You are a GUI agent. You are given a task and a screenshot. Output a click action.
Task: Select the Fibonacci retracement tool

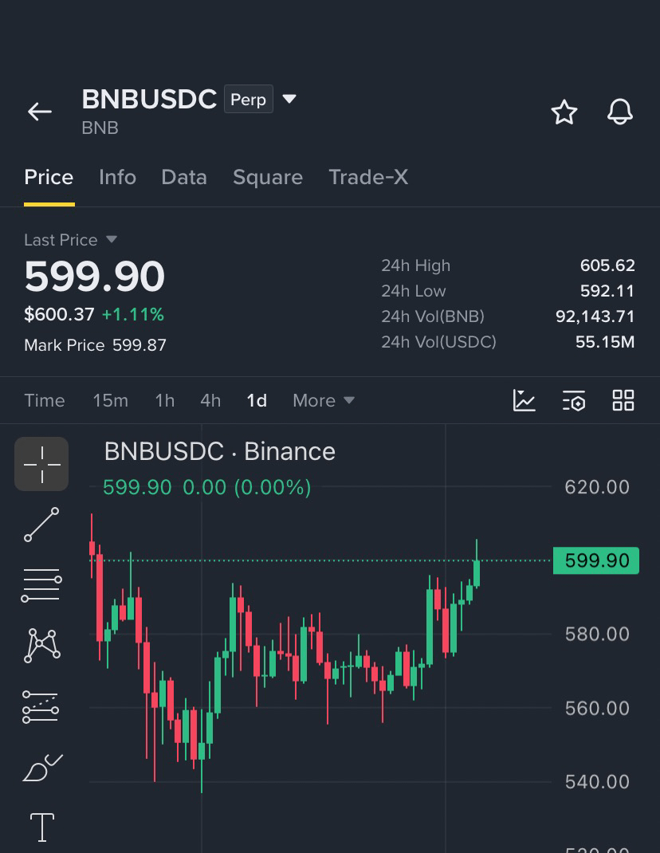[x=41, y=706]
